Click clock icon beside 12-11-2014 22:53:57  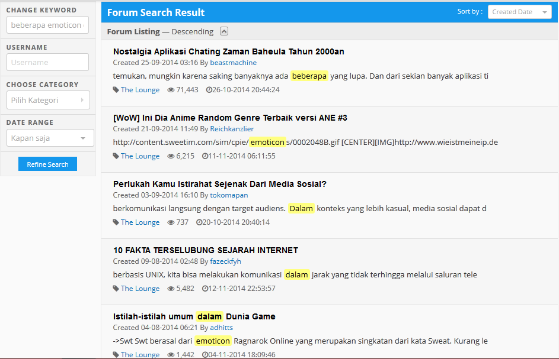(x=205, y=288)
